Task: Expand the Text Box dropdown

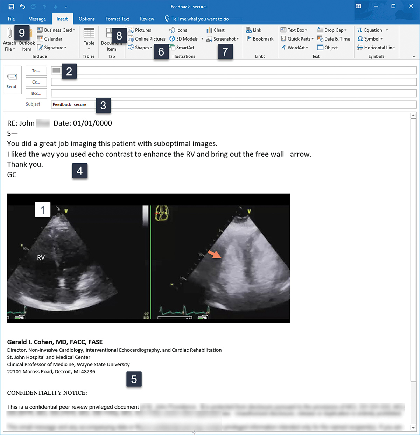Action: 306,30
